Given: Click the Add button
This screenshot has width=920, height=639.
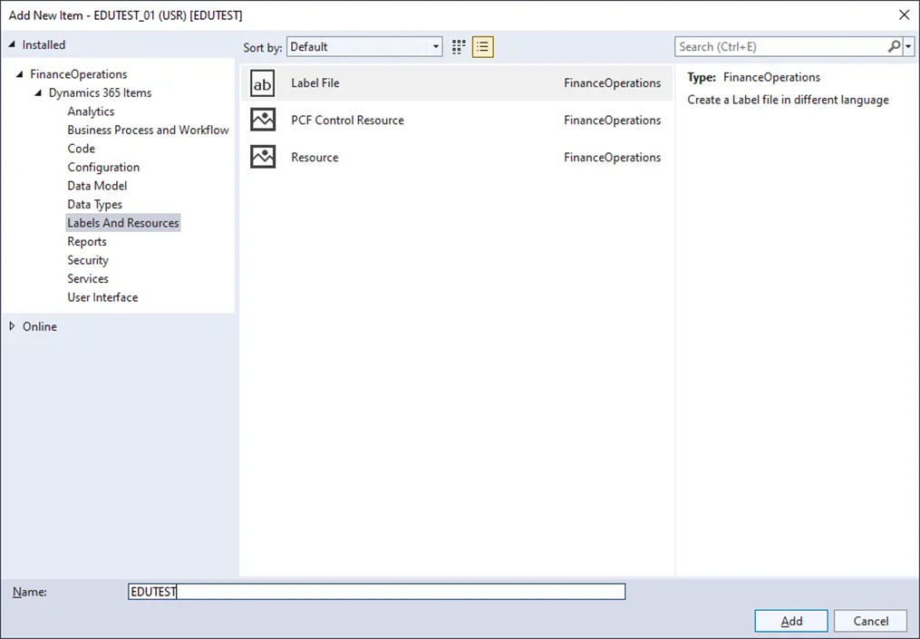Looking at the screenshot, I should coord(791,621).
